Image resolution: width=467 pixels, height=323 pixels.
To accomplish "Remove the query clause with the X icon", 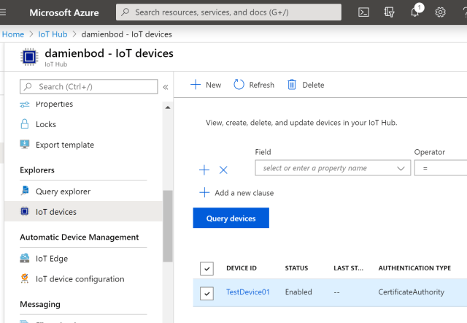I will pyautogui.click(x=223, y=170).
